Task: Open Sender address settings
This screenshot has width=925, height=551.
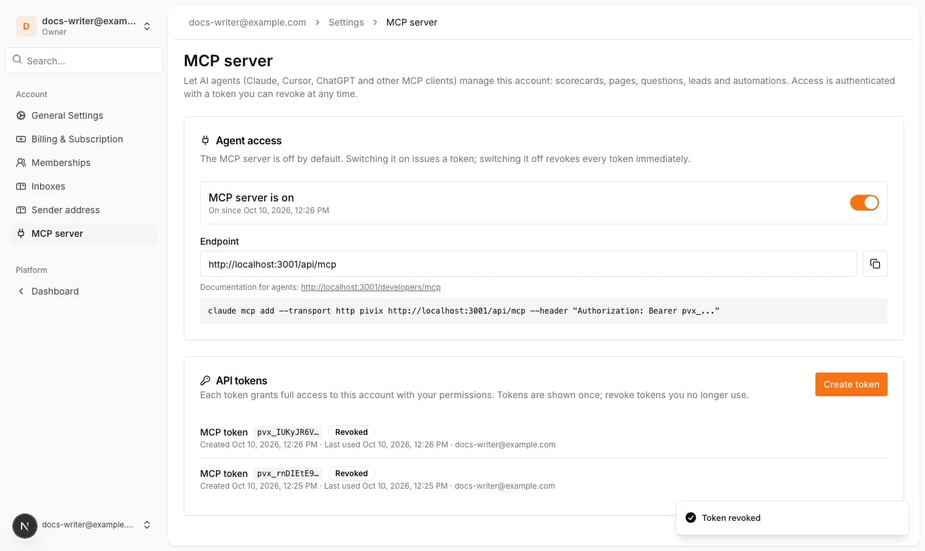Action: tap(84, 210)
